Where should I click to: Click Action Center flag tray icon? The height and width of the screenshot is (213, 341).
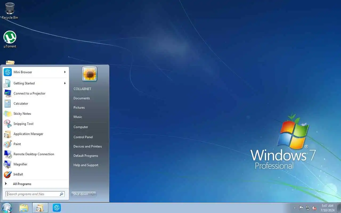pyautogui.click(x=301, y=208)
